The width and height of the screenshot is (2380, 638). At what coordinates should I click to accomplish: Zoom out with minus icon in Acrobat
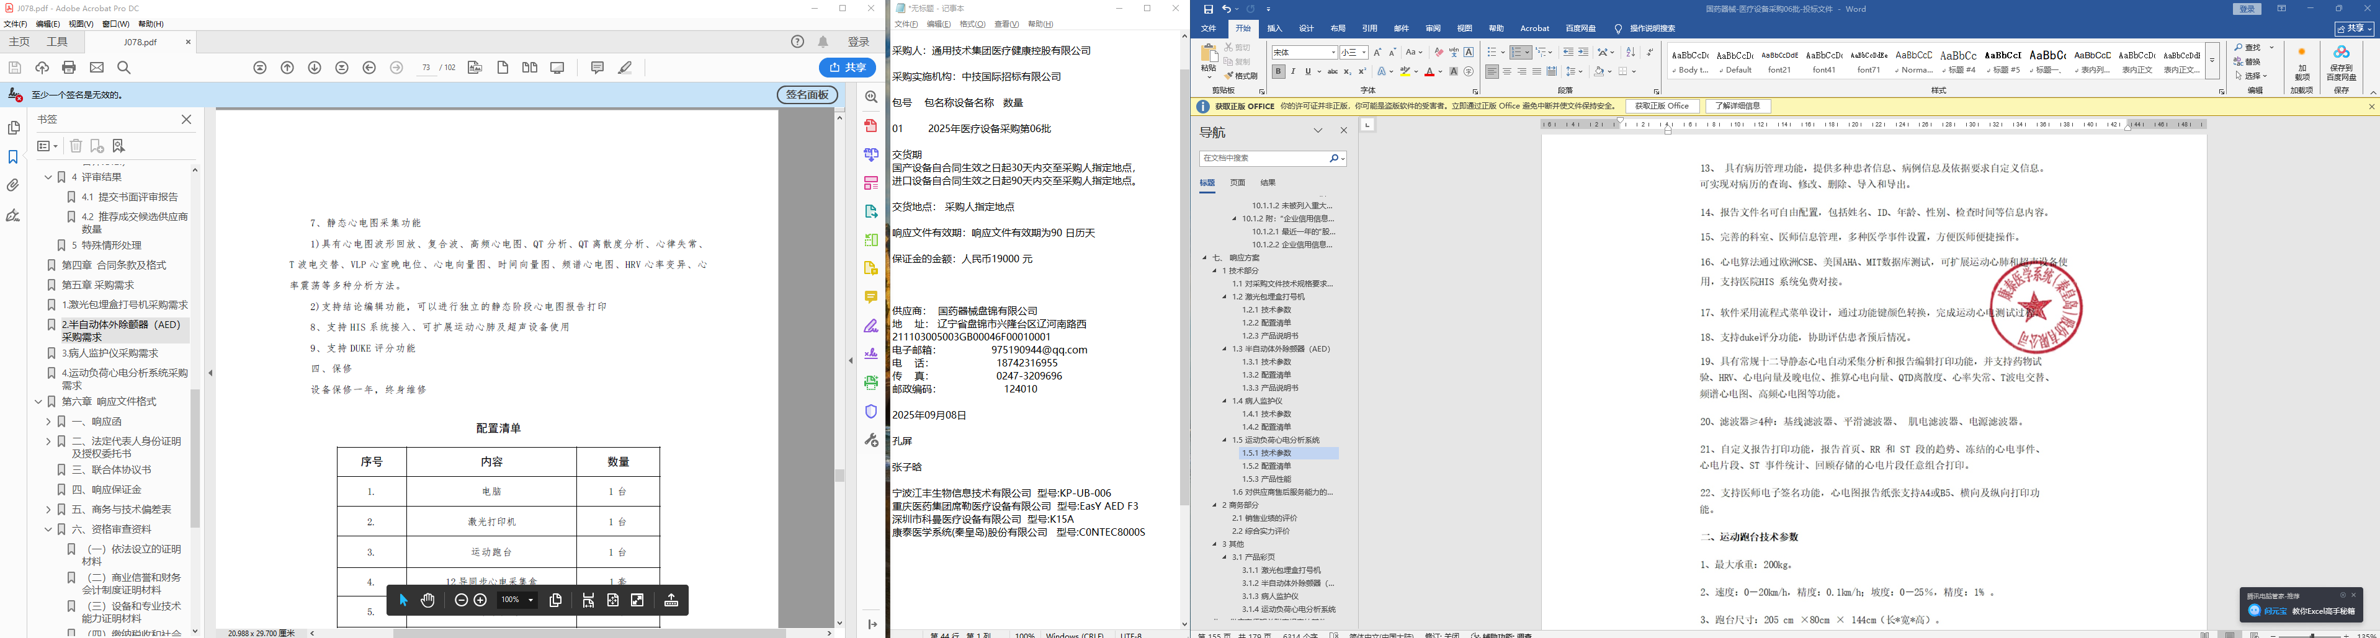461,600
